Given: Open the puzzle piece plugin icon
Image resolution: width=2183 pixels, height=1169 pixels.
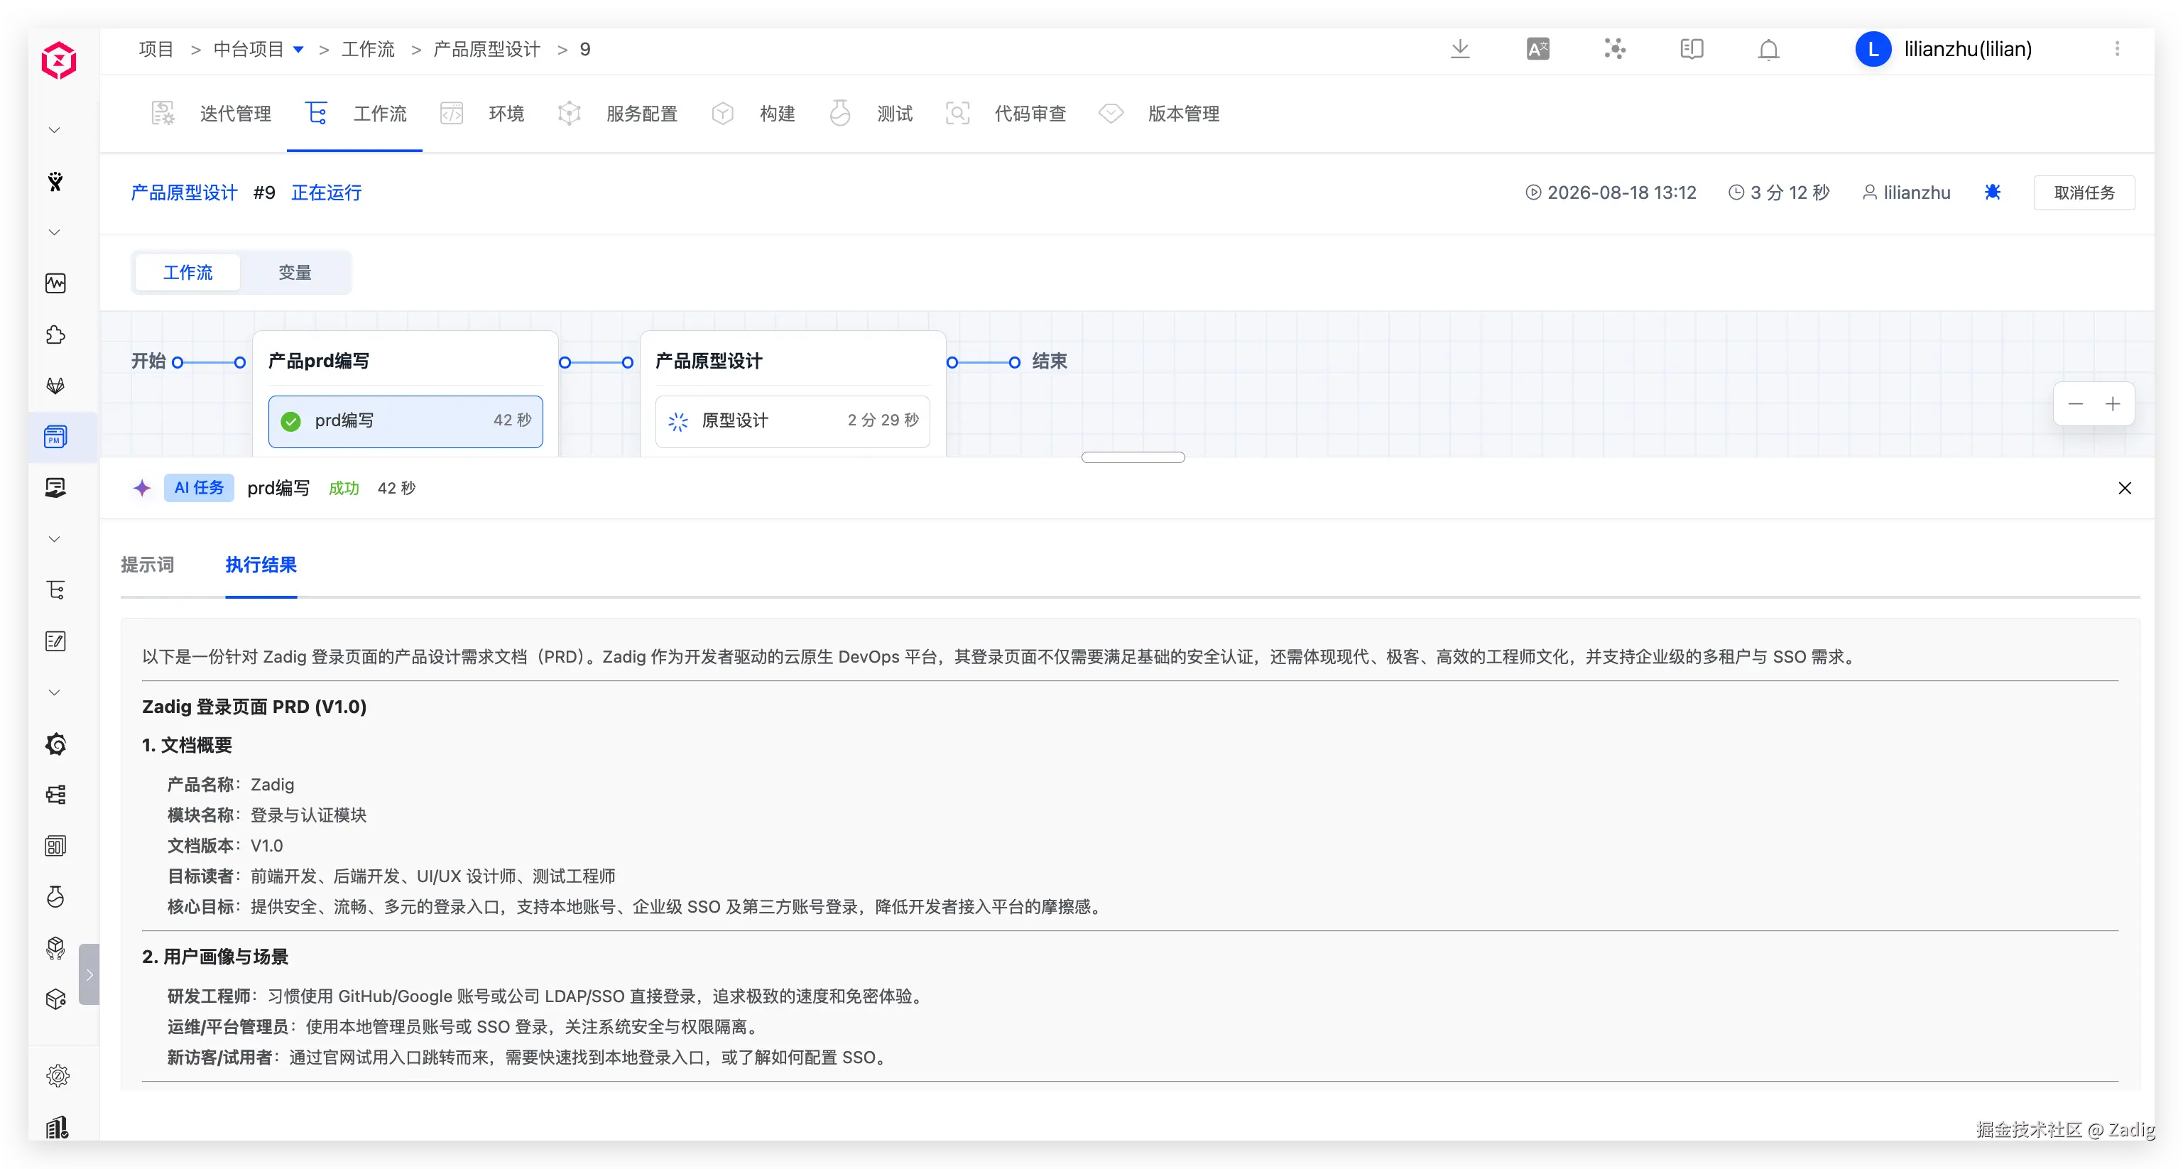Looking at the screenshot, I should tap(56, 335).
